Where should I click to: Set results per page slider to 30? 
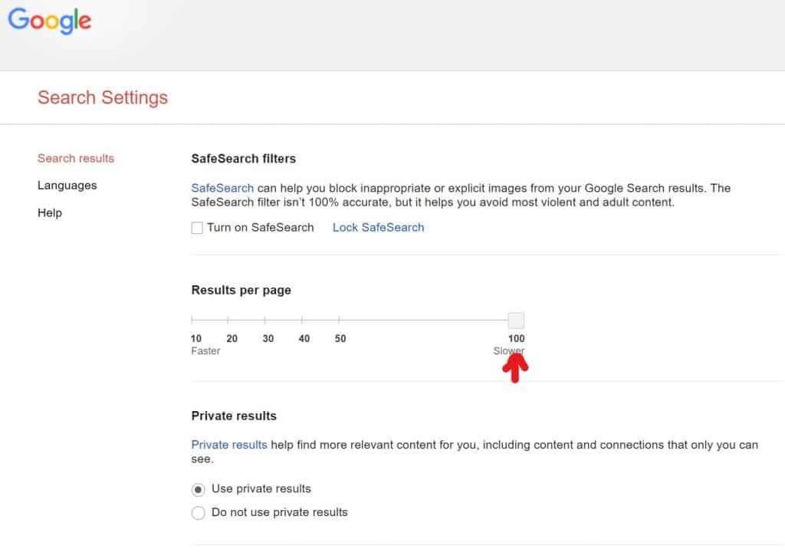pos(265,320)
